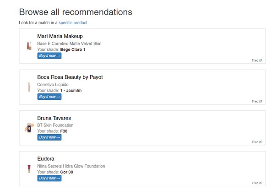Click the Bege Claro 1 shade label

(72, 49)
